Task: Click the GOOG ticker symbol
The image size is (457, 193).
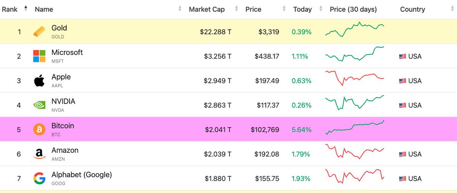Action: (x=58, y=184)
